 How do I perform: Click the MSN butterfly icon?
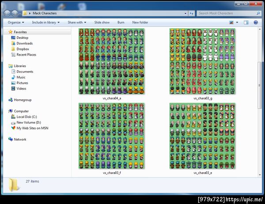coord(13,128)
